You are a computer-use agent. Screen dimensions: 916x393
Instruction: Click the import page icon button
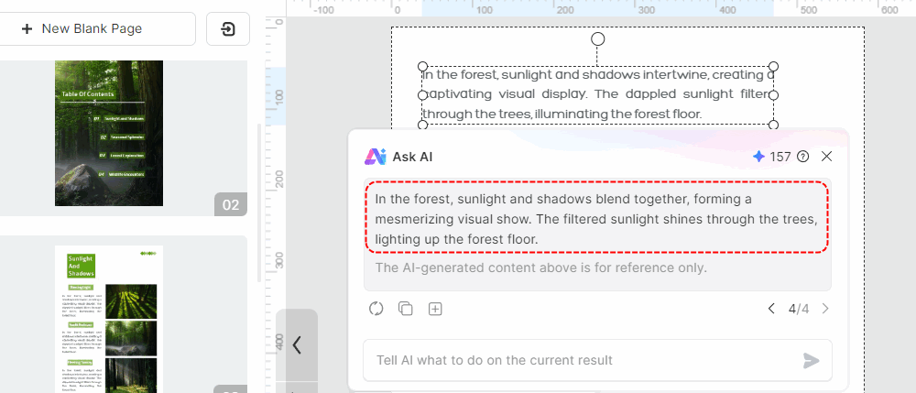coord(228,28)
